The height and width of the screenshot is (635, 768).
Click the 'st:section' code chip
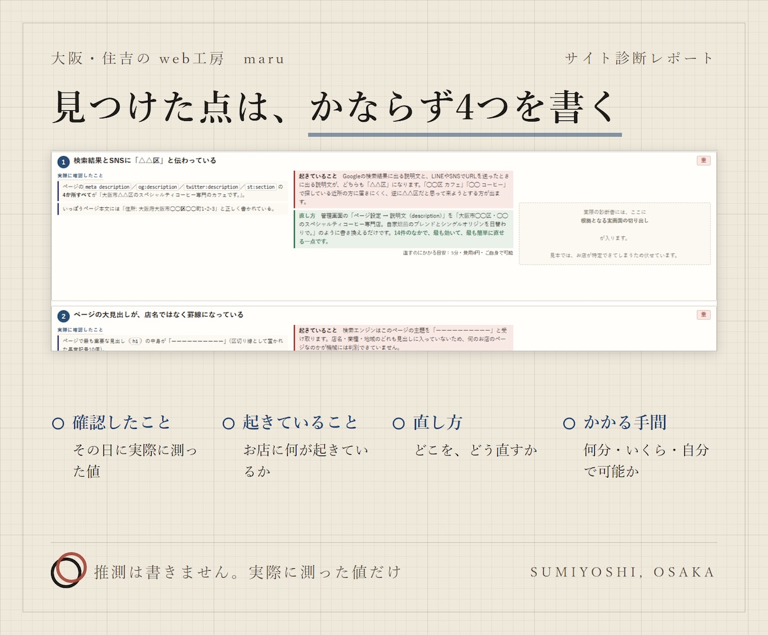click(x=261, y=187)
